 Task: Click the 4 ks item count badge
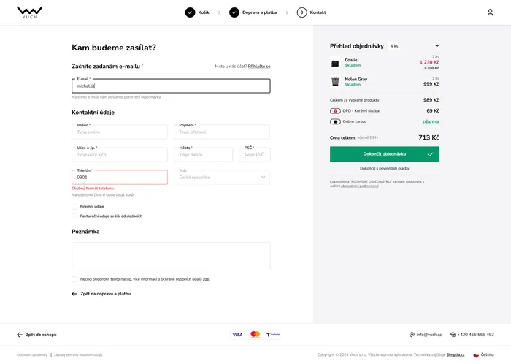pos(394,46)
